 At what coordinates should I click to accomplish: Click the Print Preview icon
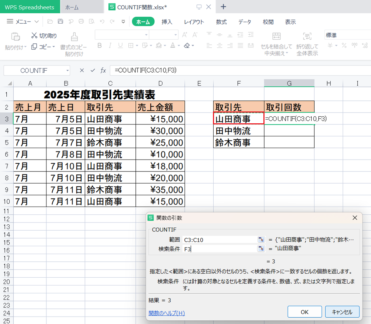pyautogui.click(x=92, y=21)
